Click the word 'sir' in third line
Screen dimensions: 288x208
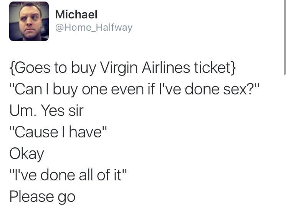click(x=76, y=111)
